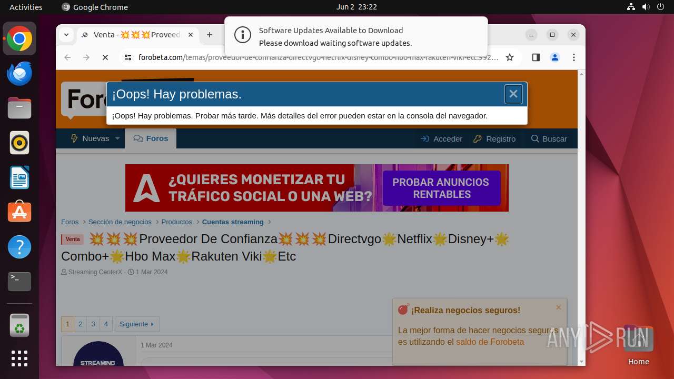Go to page 2 of thread
674x379 pixels.
coord(81,324)
